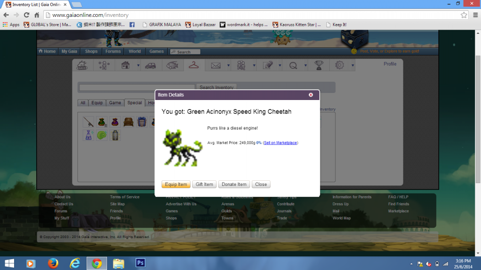Viewport: 481px width, 270px height.
Task: Expand the journal icon dropdown arrow
Action: [x=280, y=65]
